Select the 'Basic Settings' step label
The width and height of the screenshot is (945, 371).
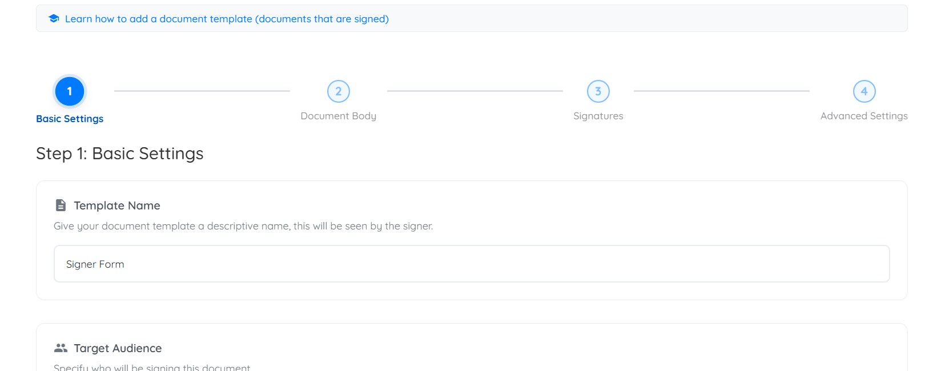click(70, 119)
